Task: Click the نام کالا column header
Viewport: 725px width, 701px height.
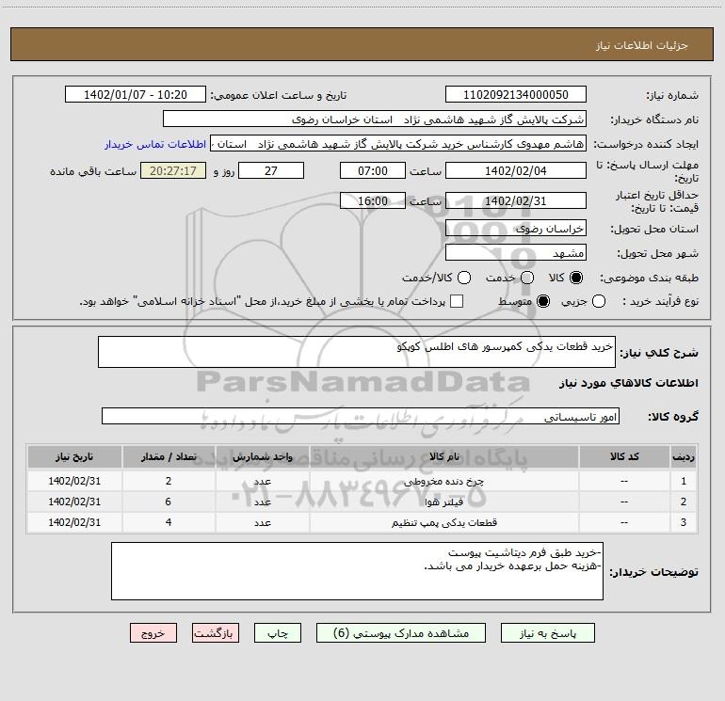Action: 443,456
